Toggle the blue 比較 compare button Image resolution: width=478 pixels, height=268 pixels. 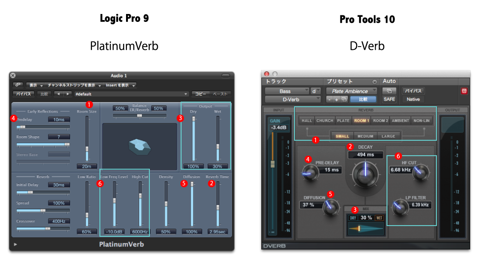click(x=363, y=99)
